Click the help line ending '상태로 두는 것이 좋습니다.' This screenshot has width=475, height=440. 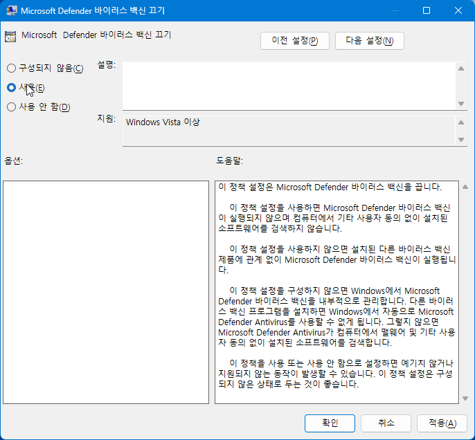(288, 384)
